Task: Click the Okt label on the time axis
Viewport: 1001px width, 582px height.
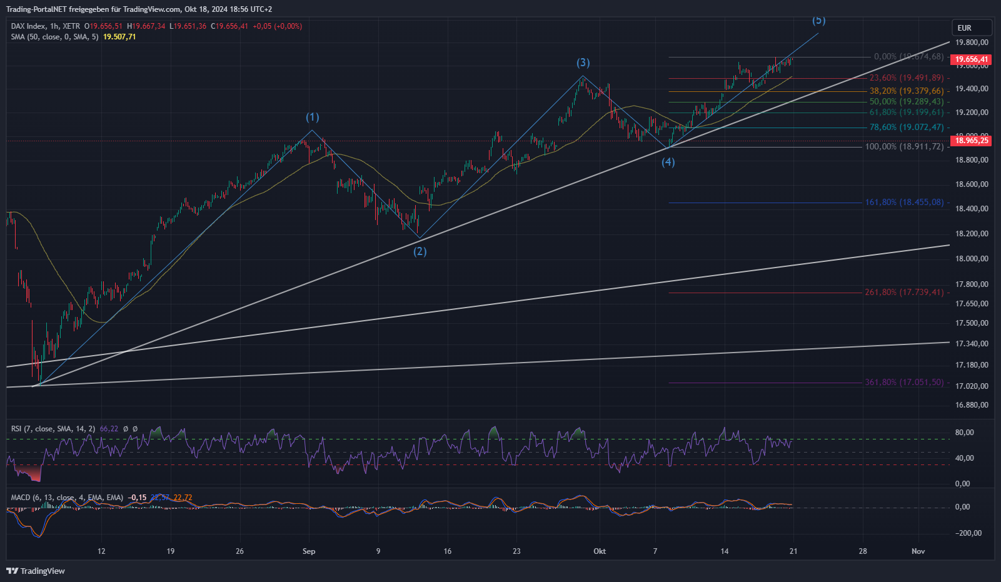Action: [600, 551]
